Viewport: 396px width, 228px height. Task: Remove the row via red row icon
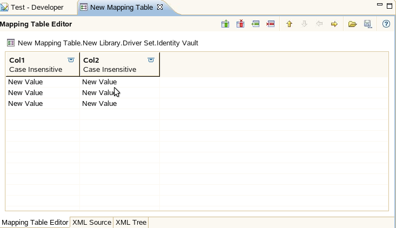270,24
